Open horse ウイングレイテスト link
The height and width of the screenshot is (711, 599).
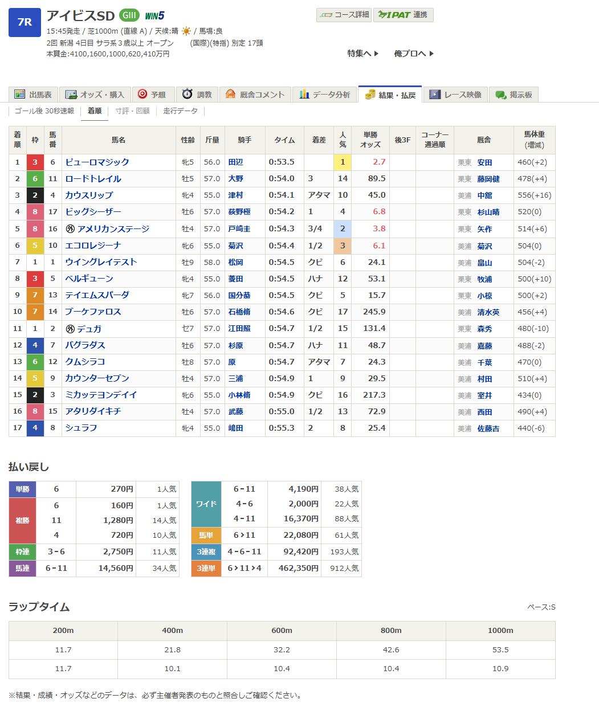(101, 262)
